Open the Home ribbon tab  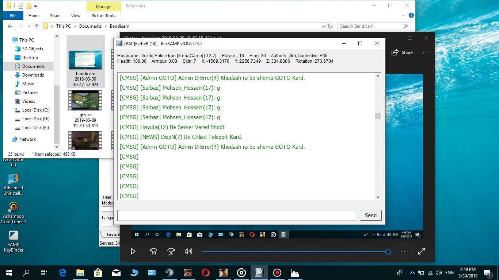34,16
